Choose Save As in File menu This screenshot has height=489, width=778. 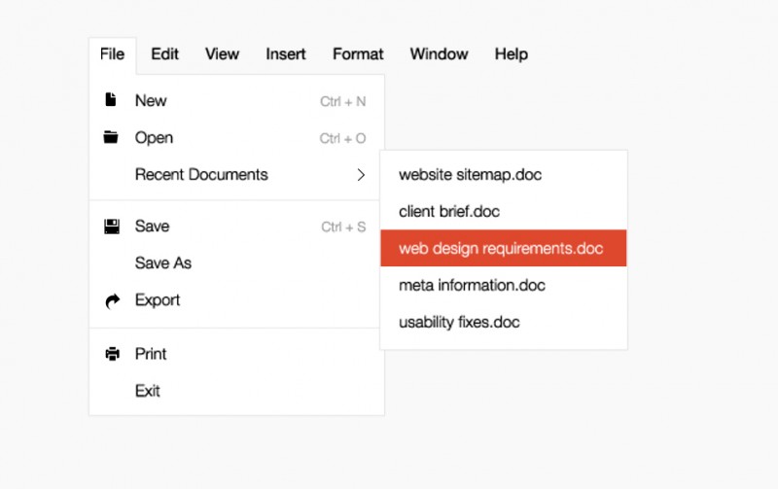[163, 262]
